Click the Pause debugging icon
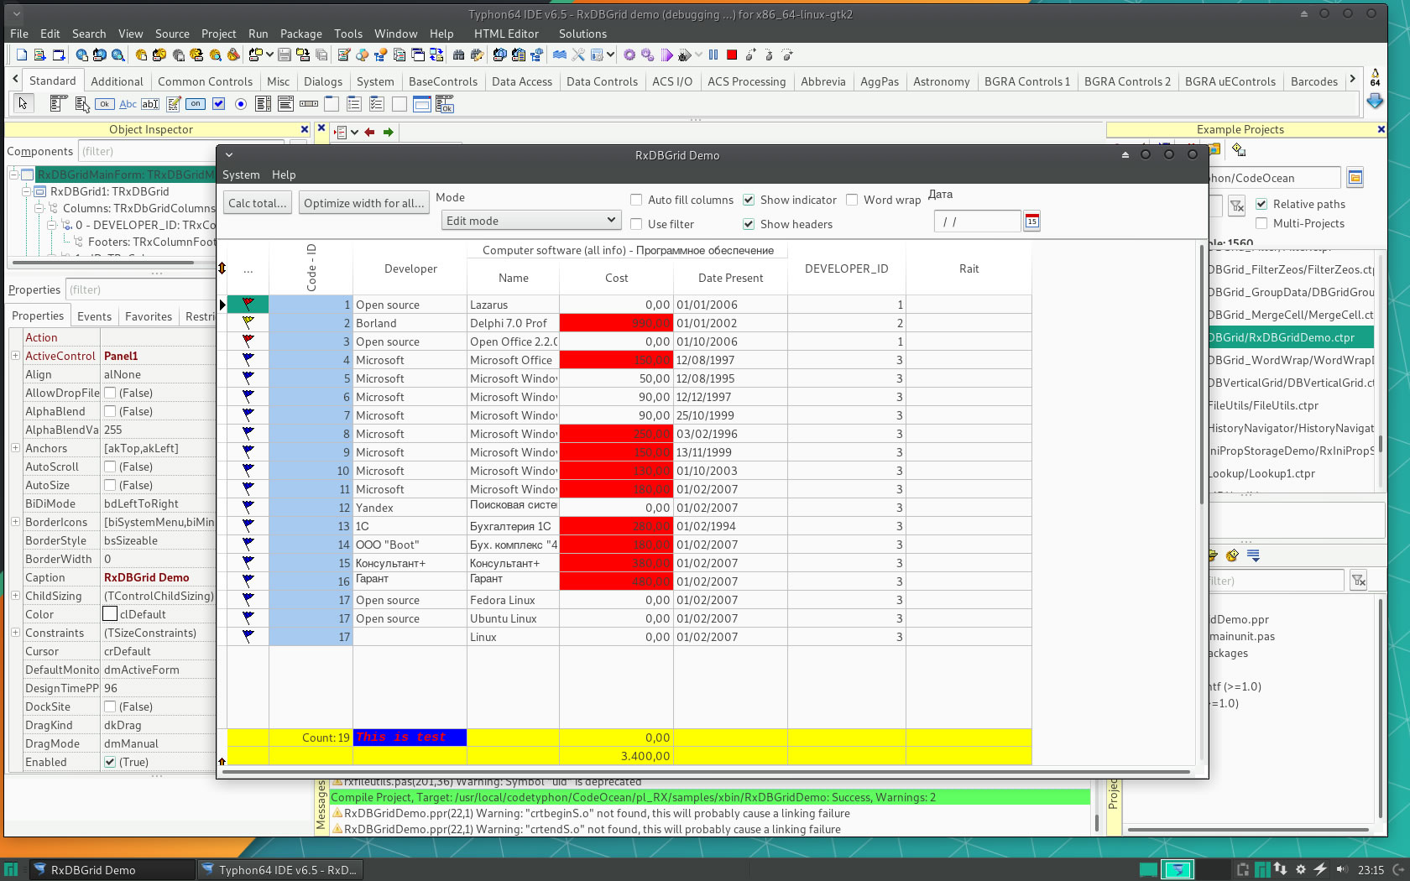 [713, 55]
